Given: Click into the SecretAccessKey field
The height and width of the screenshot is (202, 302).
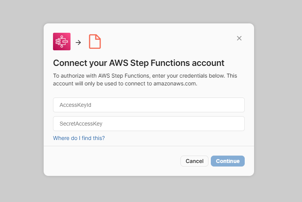Looking at the screenshot, I should click(148, 124).
